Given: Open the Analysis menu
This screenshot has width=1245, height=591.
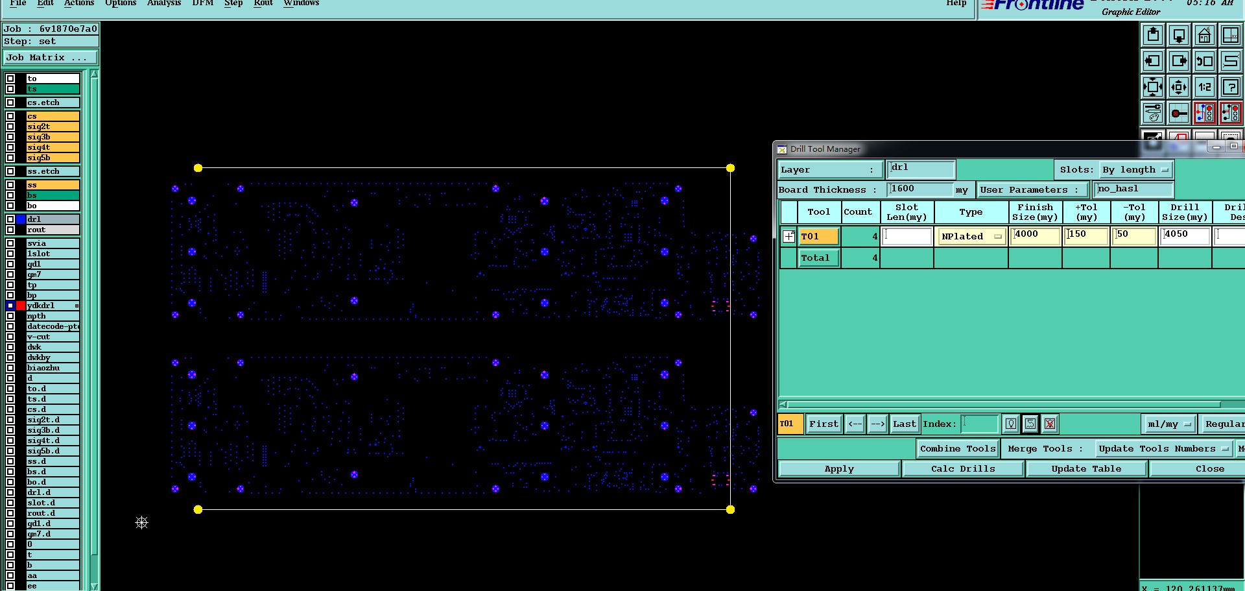Looking at the screenshot, I should (x=164, y=3).
